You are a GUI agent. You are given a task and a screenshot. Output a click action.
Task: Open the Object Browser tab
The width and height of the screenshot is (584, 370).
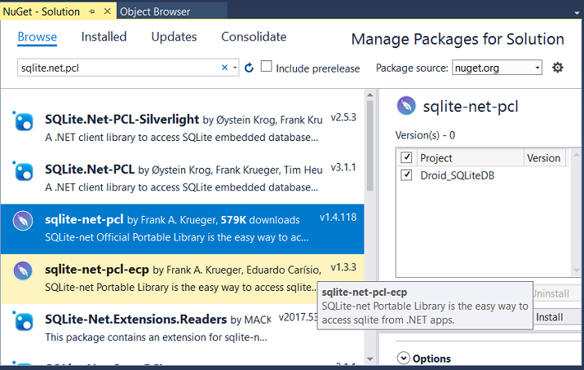[x=155, y=12]
